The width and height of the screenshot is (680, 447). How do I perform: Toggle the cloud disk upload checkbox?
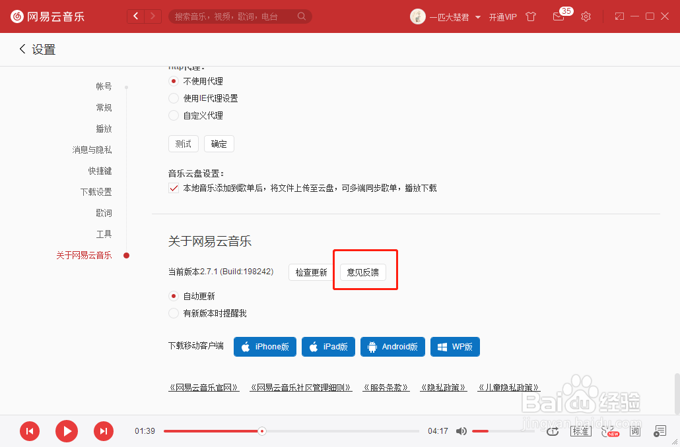[x=174, y=188]
